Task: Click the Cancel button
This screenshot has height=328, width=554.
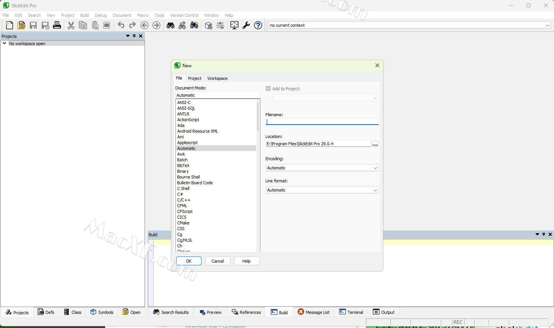Action: coord(218,261)
